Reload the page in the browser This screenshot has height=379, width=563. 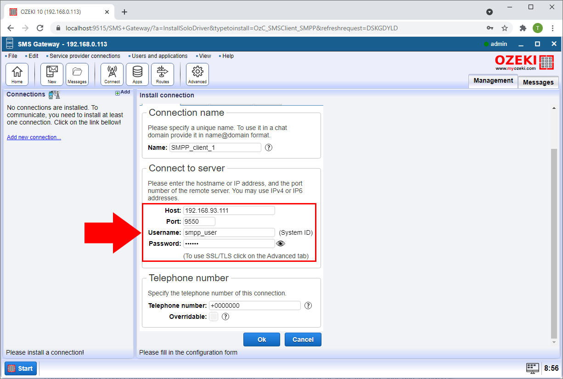click(40, 28)
